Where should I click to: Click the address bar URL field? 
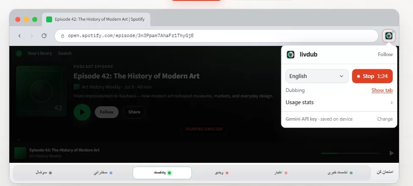[216, 36]
